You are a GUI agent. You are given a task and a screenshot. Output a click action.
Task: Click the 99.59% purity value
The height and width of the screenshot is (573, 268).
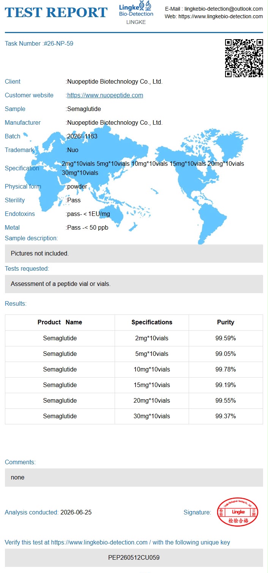pyautogui.click(x=225, y=338)
